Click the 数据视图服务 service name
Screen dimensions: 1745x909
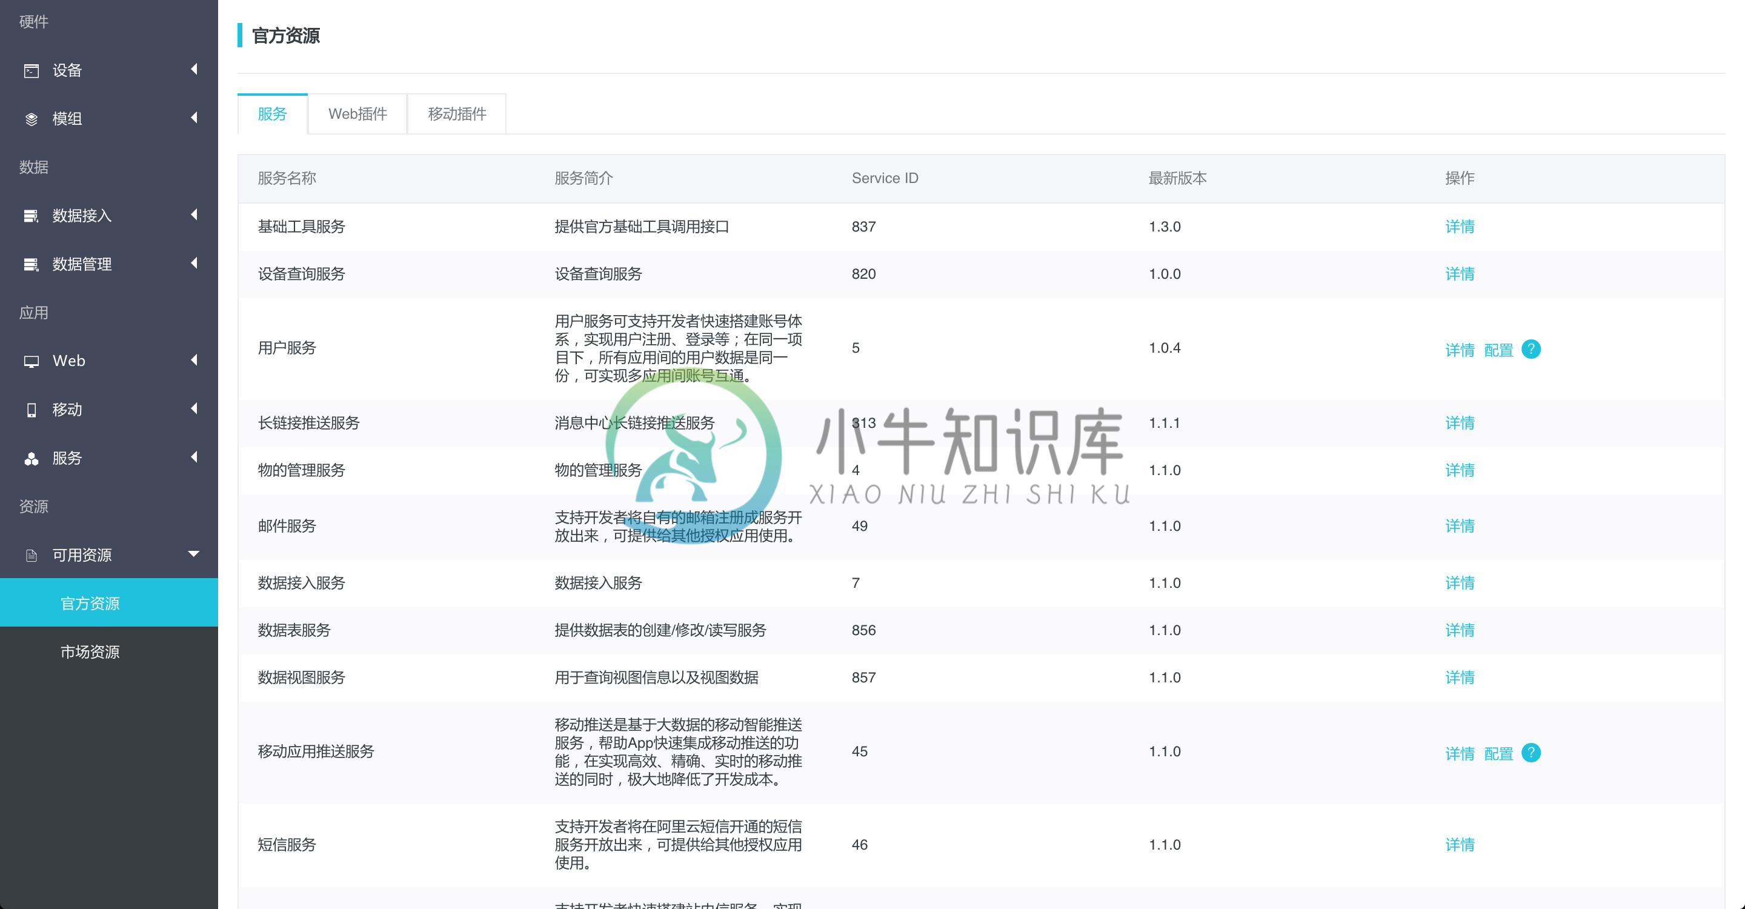pyautogui.click(x=302, y=678)
